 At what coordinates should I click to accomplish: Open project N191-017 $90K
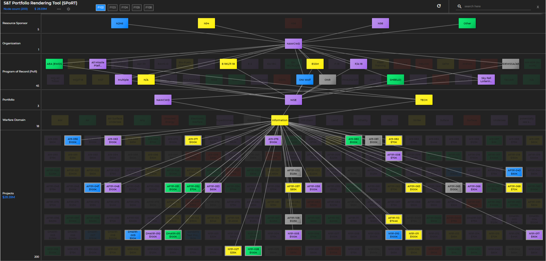534,235
